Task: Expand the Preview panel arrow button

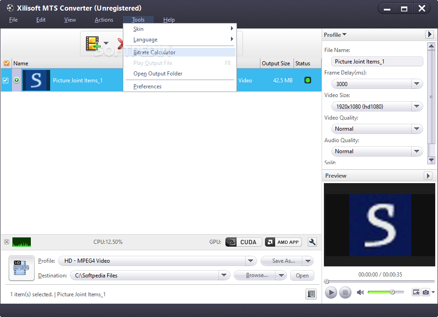Action: coord(428,176)
